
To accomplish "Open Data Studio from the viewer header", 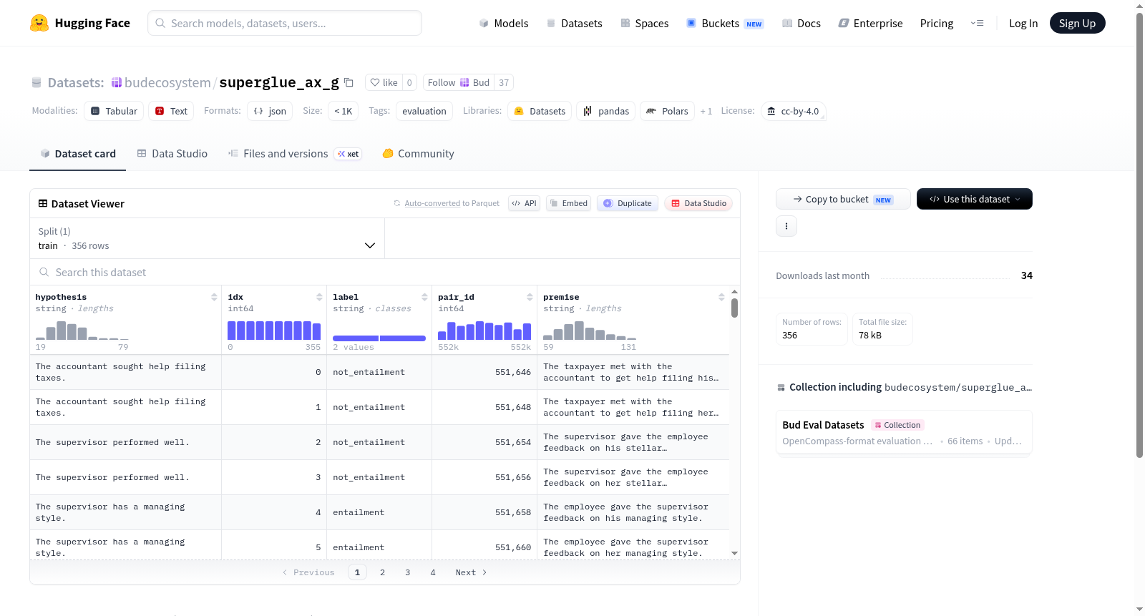I will 698,203.
